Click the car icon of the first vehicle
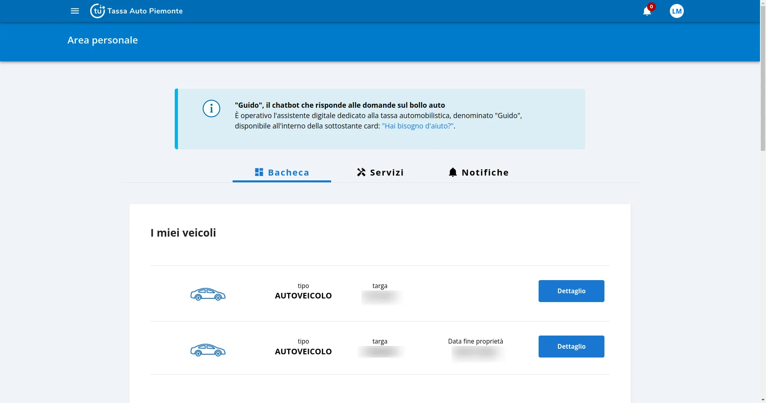The width and height of the screenshot is (766, 403). [208, 294]
